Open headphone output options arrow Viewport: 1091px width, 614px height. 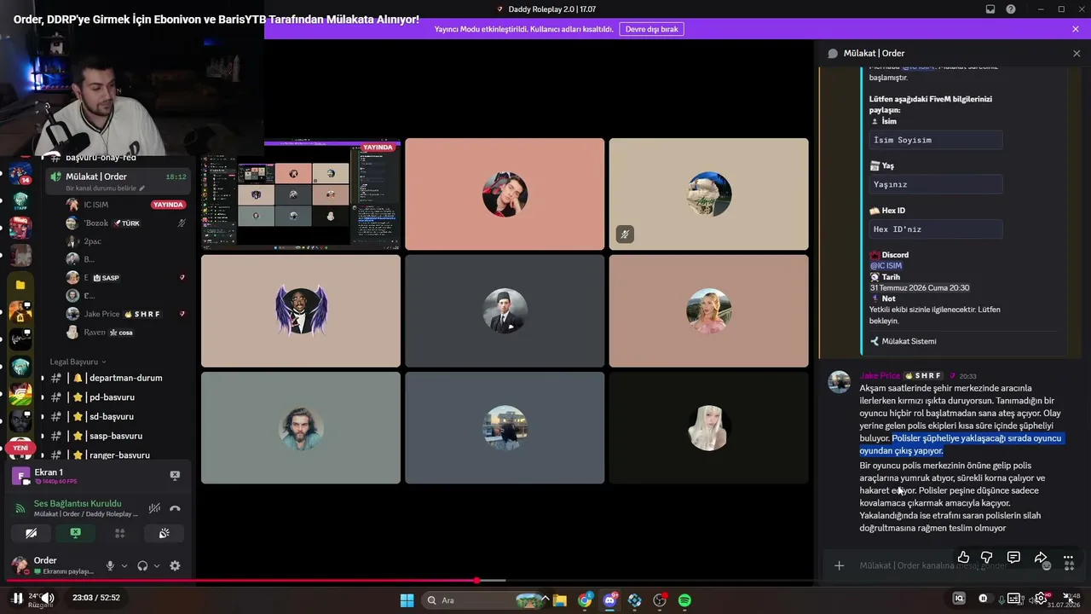[x=157, y=565]
